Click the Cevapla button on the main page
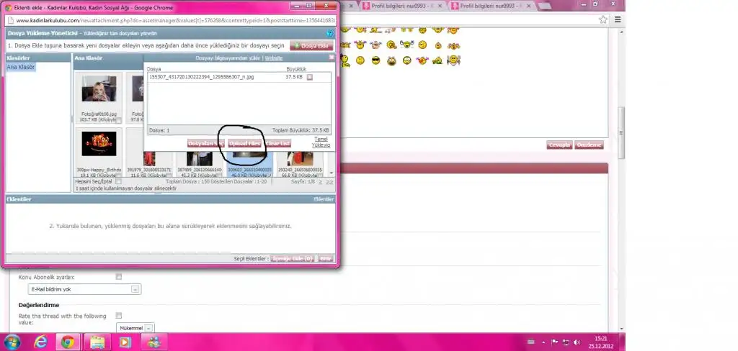The width and height of the screenshot is (738, 351). pos(559,145)
